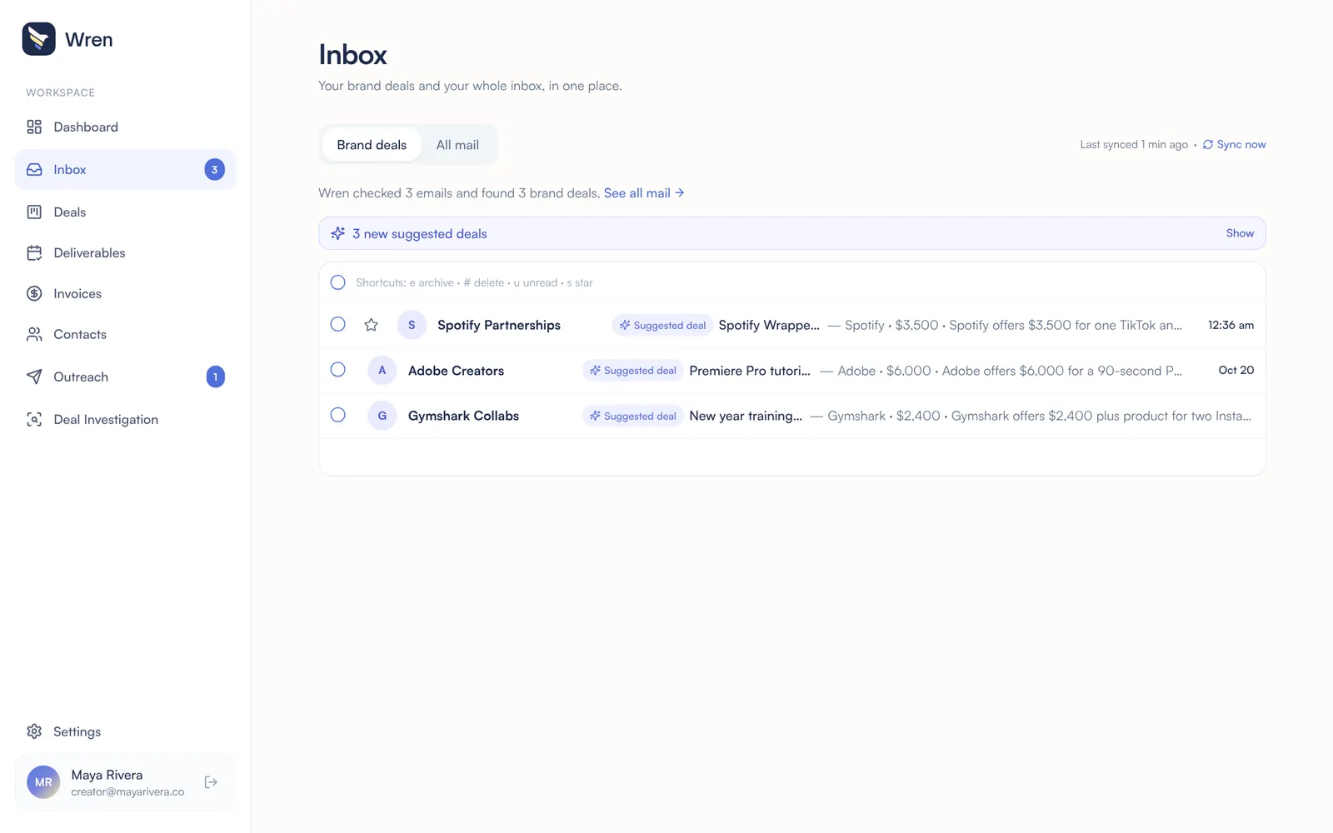The image size is (1333, 833).
Task: Click the Deliverables calendar icon
Action: (34, 252)
